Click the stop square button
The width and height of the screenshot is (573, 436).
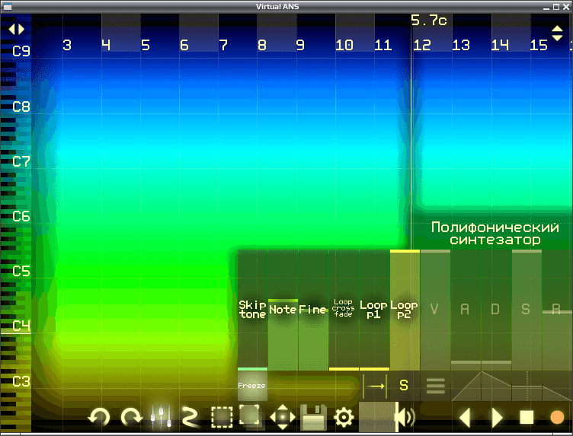click(527, 417)
